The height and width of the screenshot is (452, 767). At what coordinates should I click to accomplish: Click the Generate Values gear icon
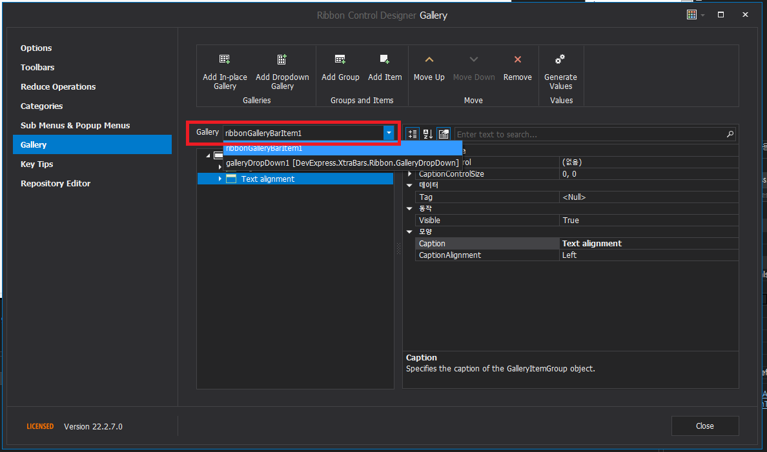tap(560, 59)
